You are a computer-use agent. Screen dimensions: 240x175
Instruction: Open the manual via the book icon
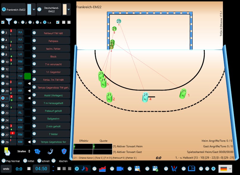click(192, 168)
